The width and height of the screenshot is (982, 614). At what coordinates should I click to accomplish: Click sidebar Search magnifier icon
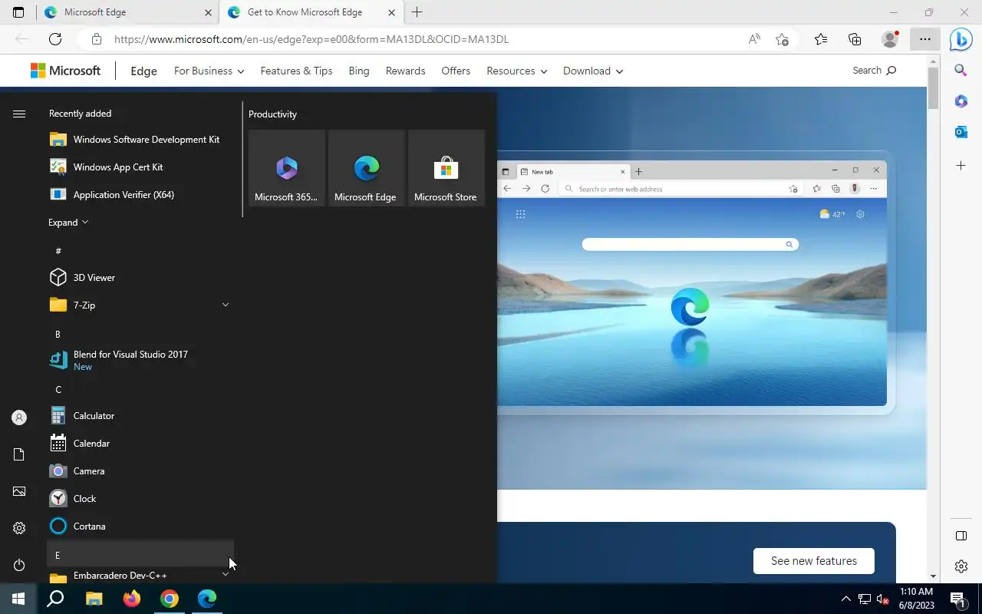961,71
